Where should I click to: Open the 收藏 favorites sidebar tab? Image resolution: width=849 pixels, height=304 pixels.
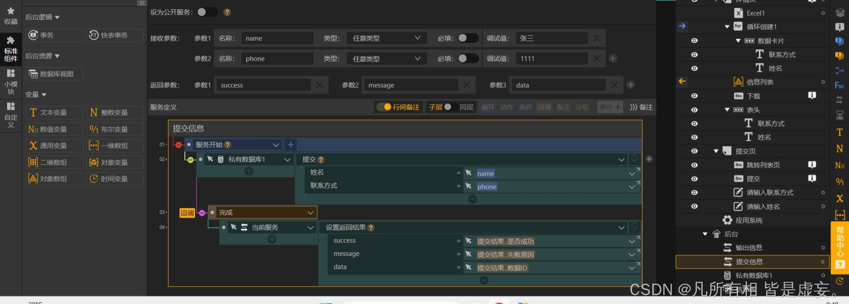11,16
